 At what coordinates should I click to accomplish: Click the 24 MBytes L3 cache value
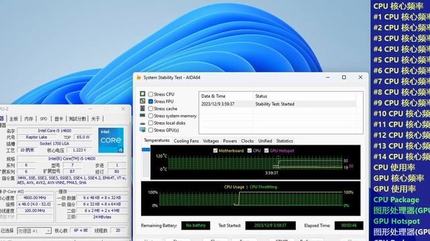click(102, 217)
